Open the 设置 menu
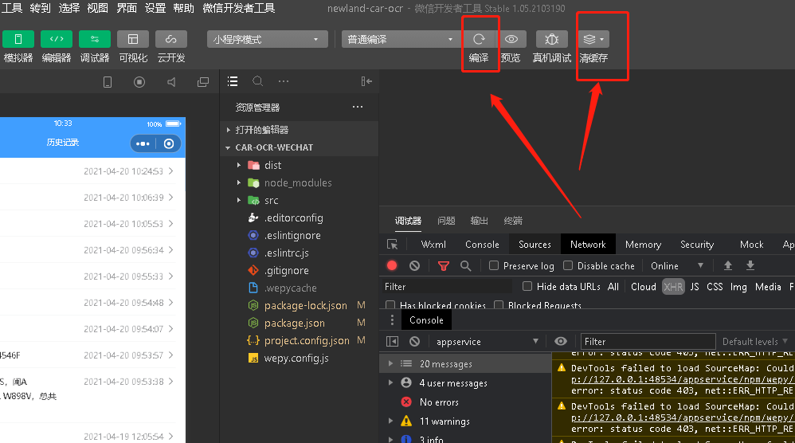This screenshot has width=795, height=443. point(155,8)
